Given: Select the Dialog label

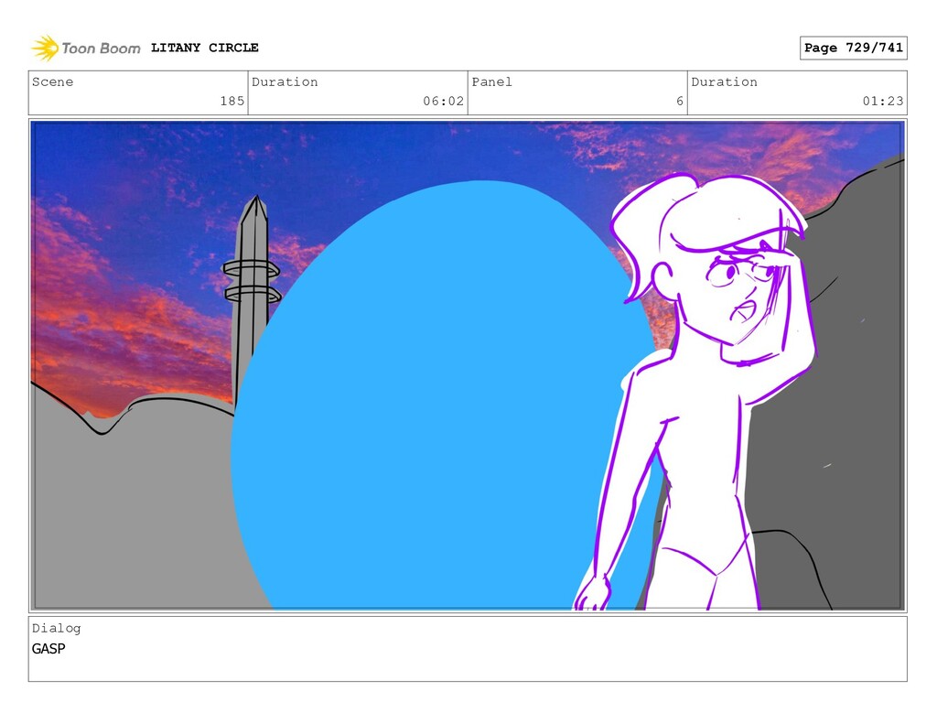Looking at the screenshot, I should pos(56,628).
